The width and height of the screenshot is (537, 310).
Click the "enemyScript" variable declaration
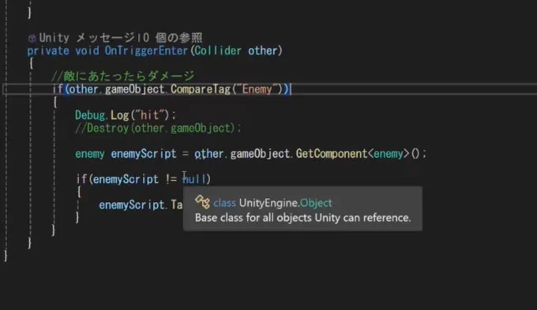click(x=144, y=154)
